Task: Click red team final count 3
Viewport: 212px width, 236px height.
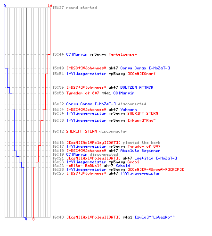Action: click(33, 219)
